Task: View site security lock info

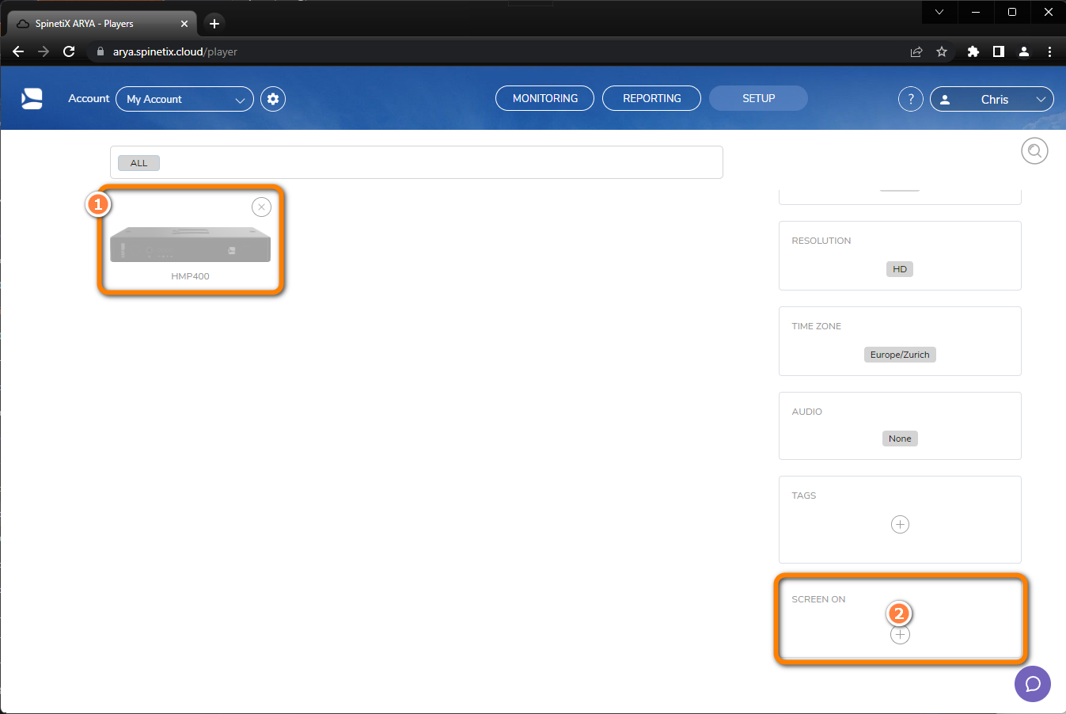Action: tap(101, 51)
